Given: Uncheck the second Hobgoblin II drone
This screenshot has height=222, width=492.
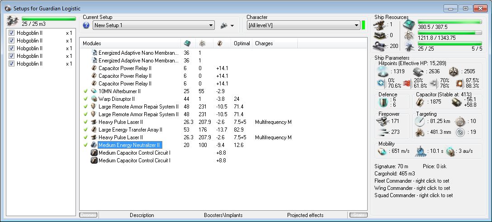Looking at the screenshot, I should (12, 40).
